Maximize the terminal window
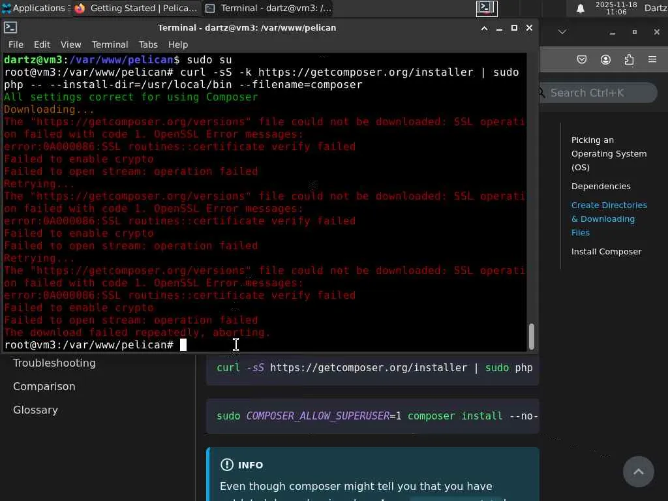The height and width of the screenshot is (501, 668). [x=514, y=28]
